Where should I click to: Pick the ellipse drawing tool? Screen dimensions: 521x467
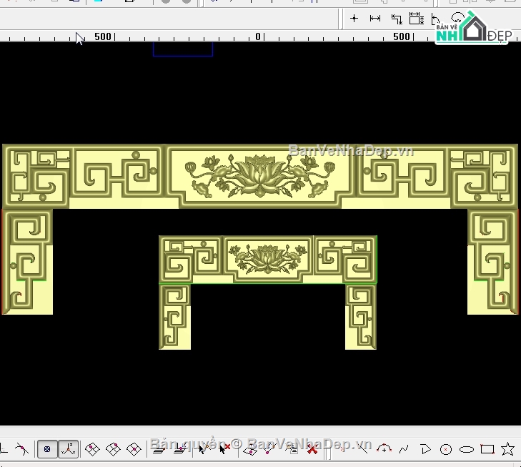(x=467, y=449)
